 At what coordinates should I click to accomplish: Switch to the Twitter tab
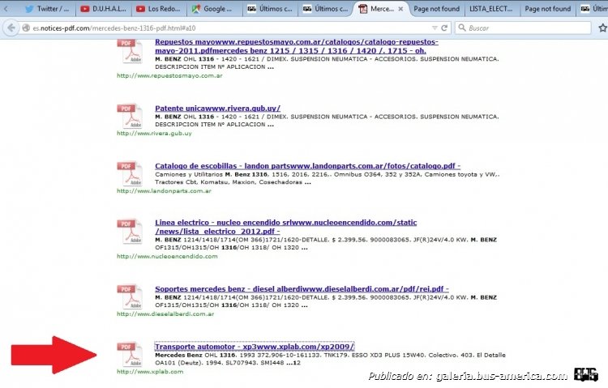[47, 9]
